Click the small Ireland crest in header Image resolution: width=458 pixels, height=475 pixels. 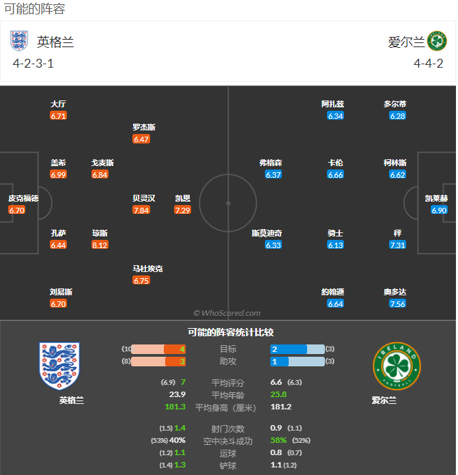(437, 41)
